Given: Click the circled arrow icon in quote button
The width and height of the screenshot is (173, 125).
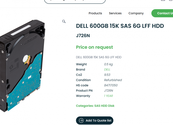Looking at the screenshot, I should [x=81, y=120].
